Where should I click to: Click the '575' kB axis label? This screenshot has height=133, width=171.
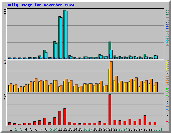pos(5,96)
